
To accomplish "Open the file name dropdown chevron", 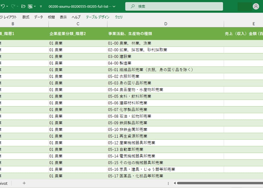I will [x=114, y=7].
